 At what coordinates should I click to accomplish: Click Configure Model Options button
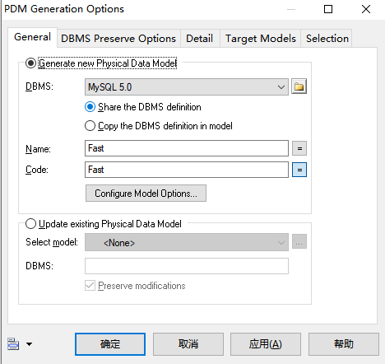[146, 194]
